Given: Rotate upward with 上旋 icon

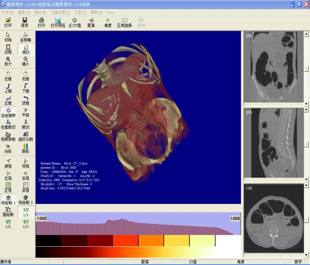Looking at the screenshot, I should [x=8, y=88].
